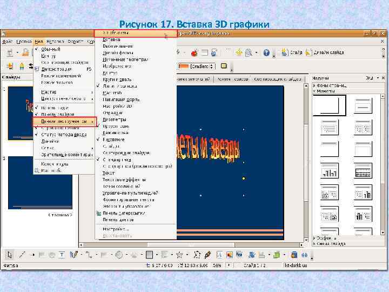Switch to Сортировщик слайдов view tab
The image size is (389, 292).
277,79
